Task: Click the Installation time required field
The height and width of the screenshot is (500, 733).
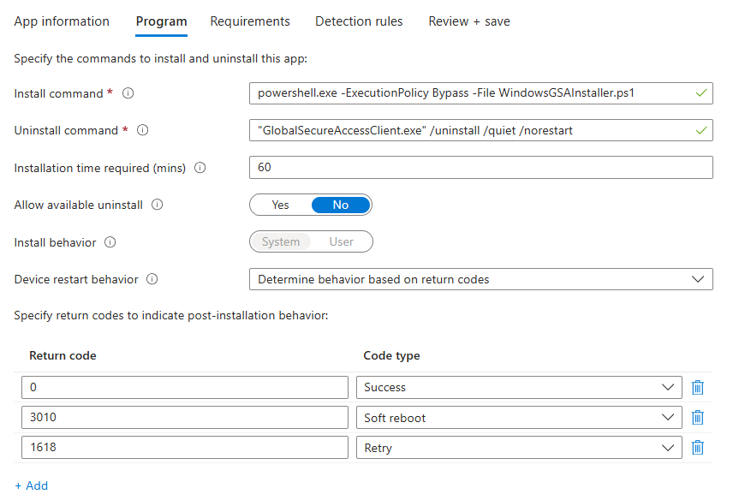Action: coord(480,168)
